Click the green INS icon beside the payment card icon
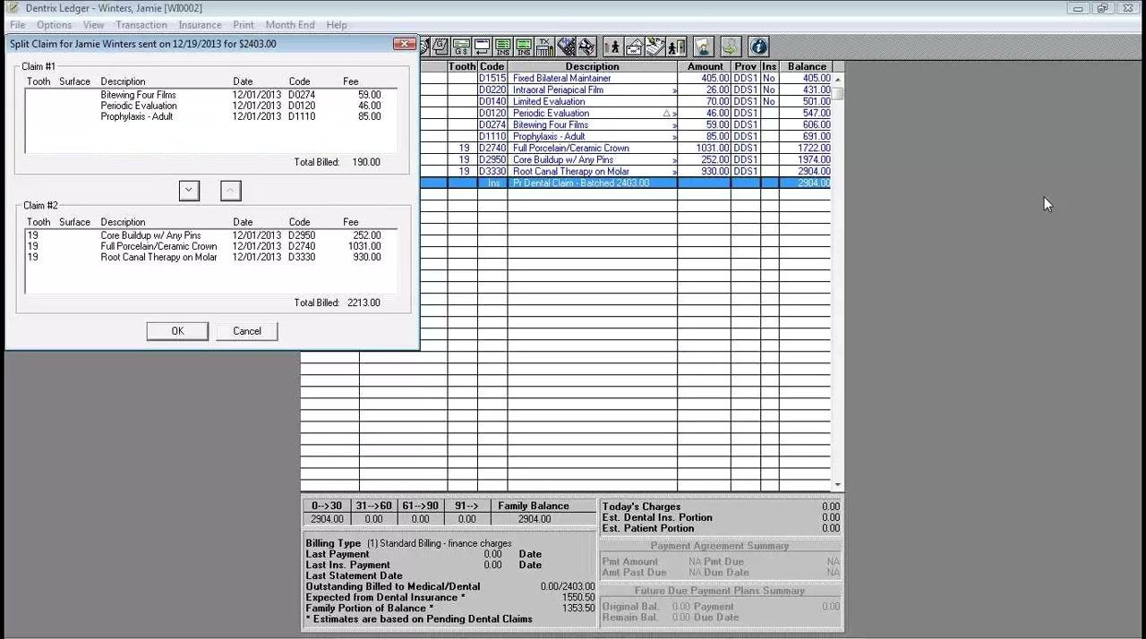 coord(503,47)
